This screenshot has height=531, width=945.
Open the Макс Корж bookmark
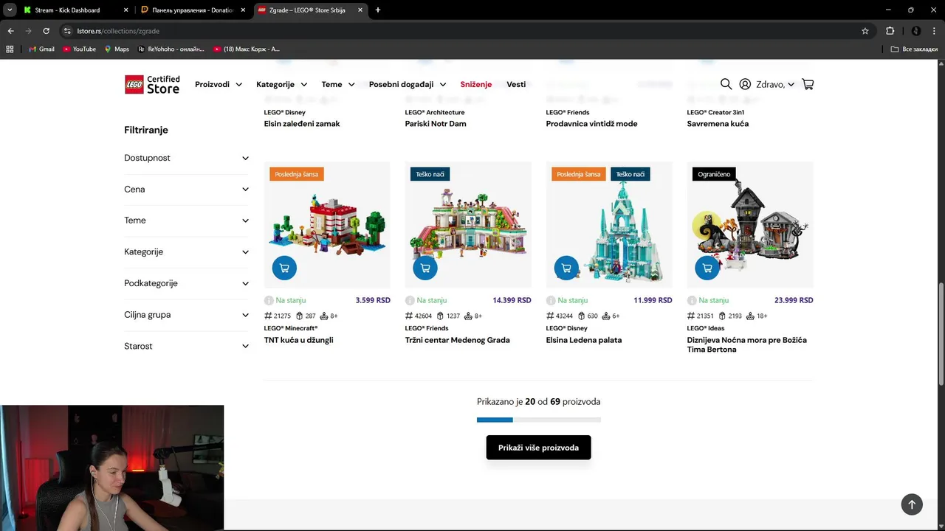pos(247,49)
